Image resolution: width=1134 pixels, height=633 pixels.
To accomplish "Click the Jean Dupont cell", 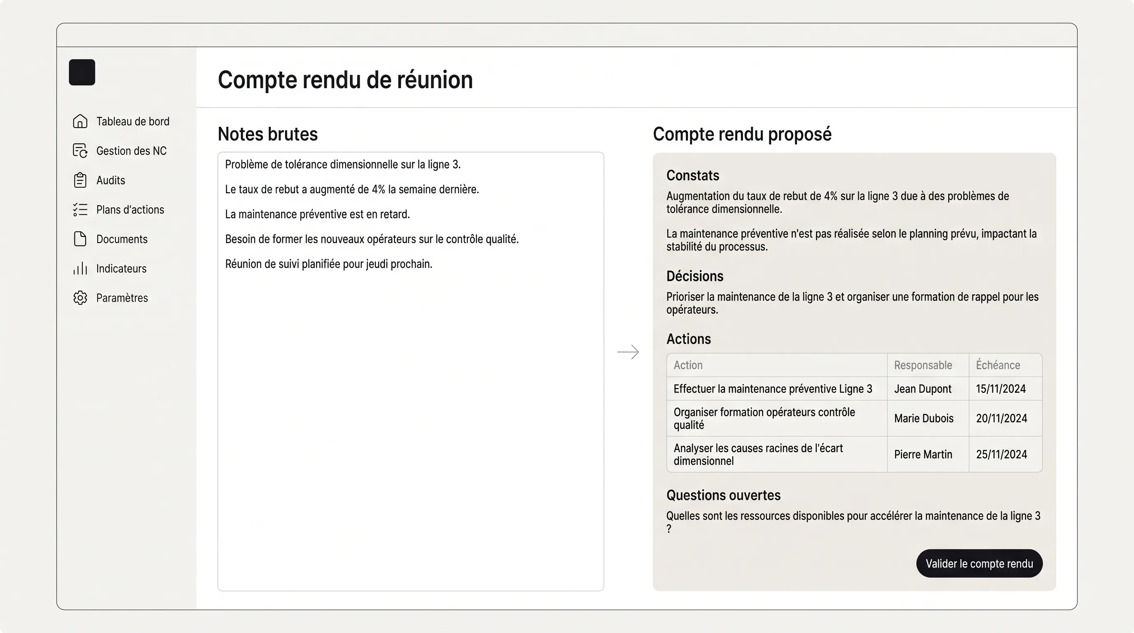I will click(928, 389).
